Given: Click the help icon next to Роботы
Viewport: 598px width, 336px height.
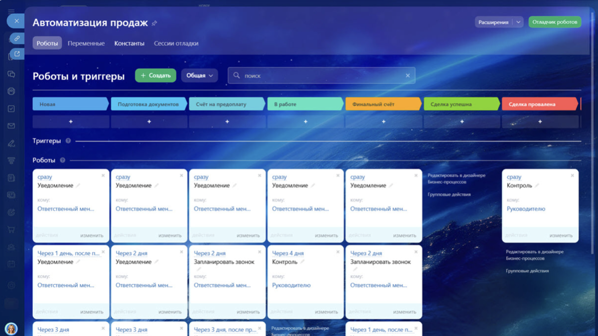Looking at the screenshot, I should tap(63, 161).
